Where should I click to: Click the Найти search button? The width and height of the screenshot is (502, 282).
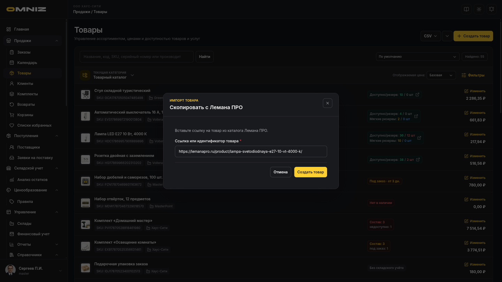205,57
